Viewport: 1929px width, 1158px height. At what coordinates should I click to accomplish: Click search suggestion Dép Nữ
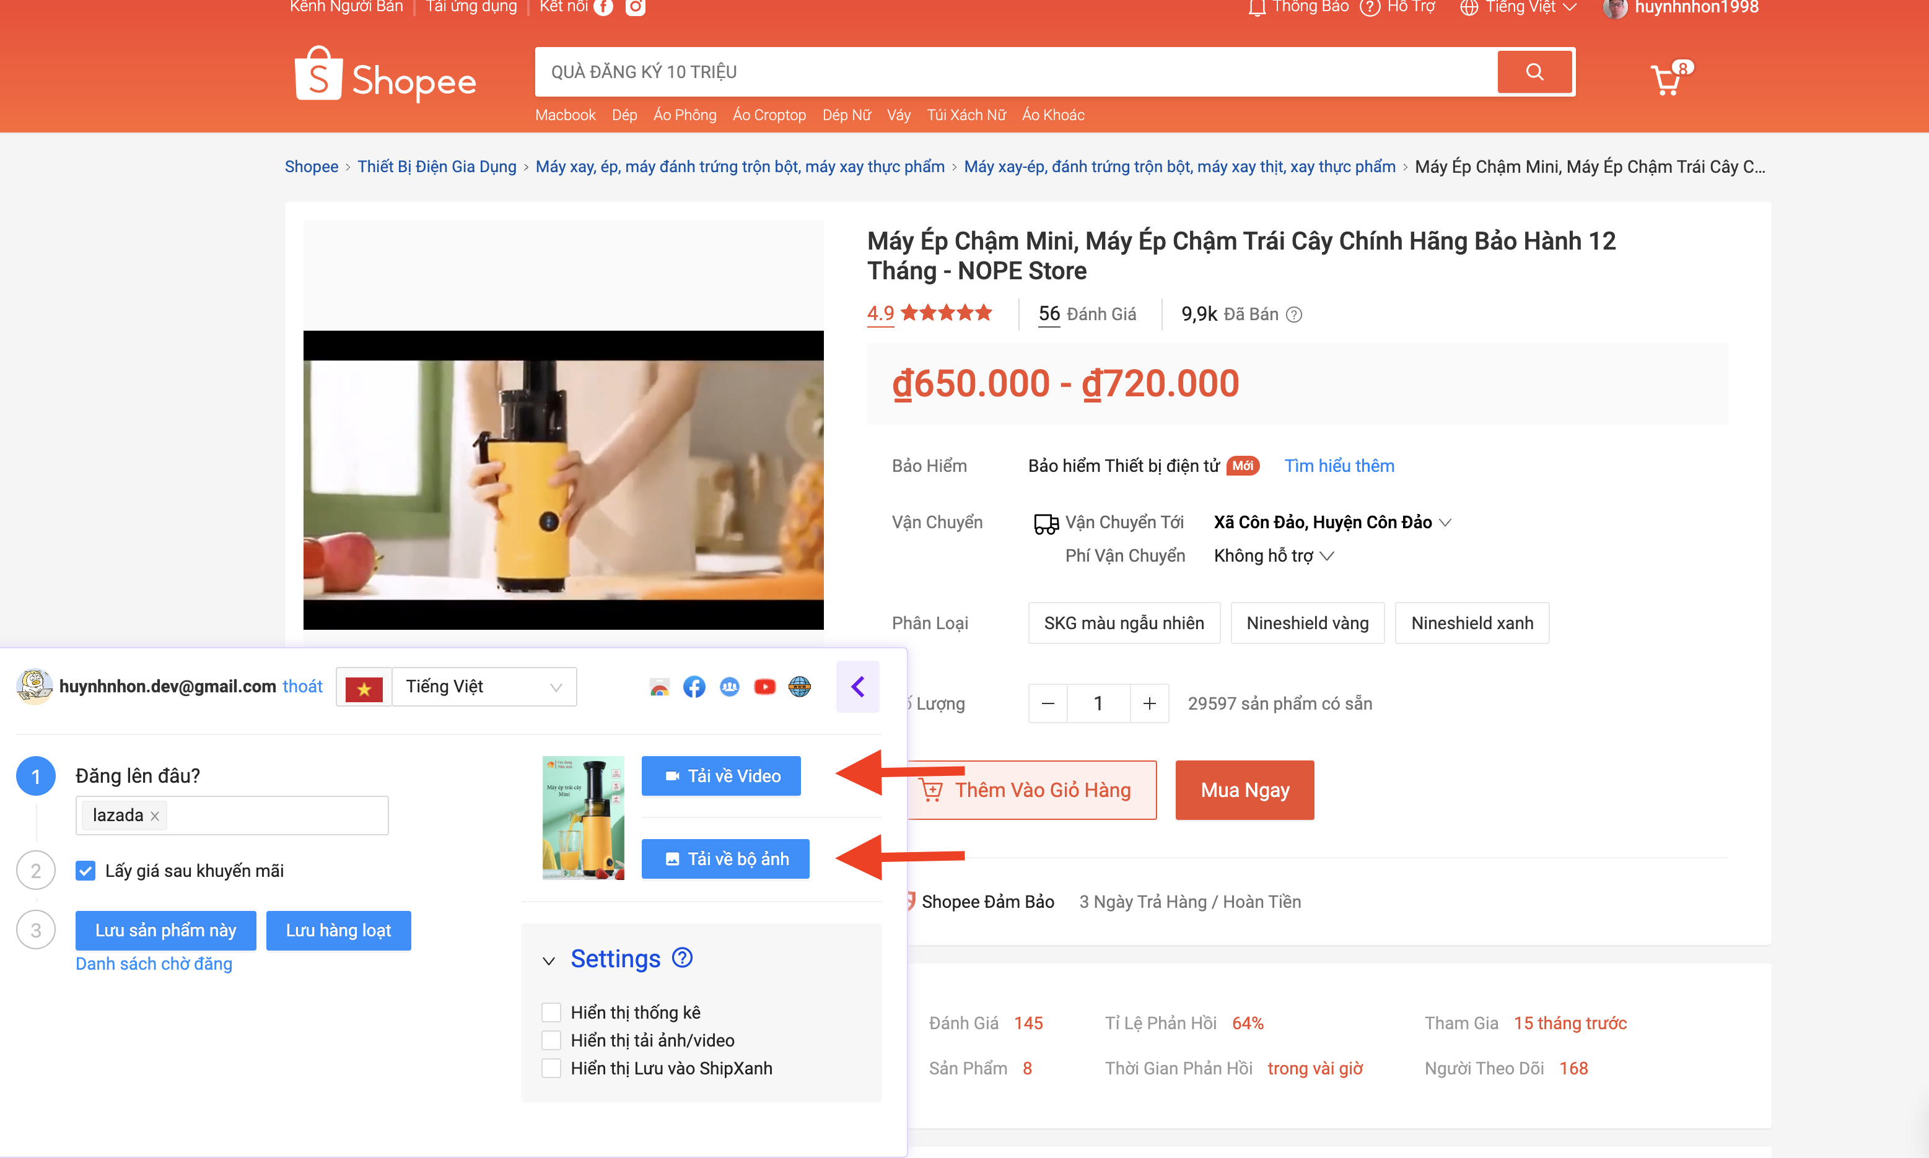846,115
